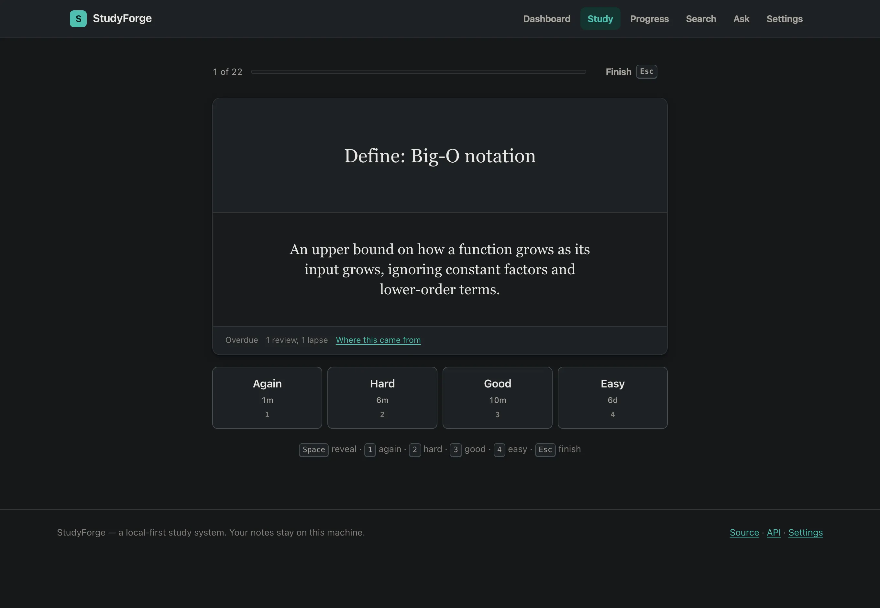
Task: Click the Esc key badge beside Finish
Action: [646, 71]
